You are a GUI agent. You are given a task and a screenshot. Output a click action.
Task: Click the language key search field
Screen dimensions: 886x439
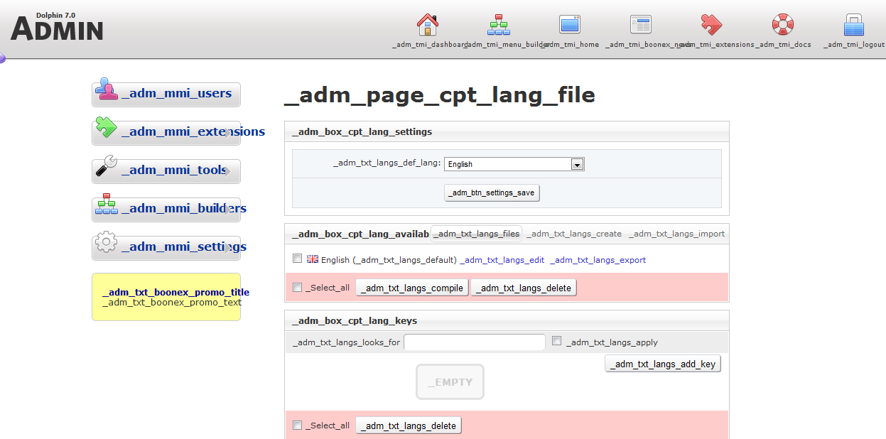474,342
